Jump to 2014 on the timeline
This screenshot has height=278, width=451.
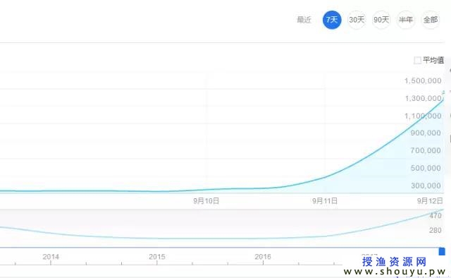click(51, 256)
